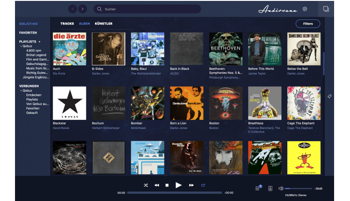Open the 4.800 rpm playlist
This screenshot has height=201, width=350.
[x=34, y=50]
